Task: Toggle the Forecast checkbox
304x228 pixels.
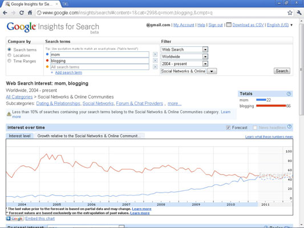Action: click(228, 128)
